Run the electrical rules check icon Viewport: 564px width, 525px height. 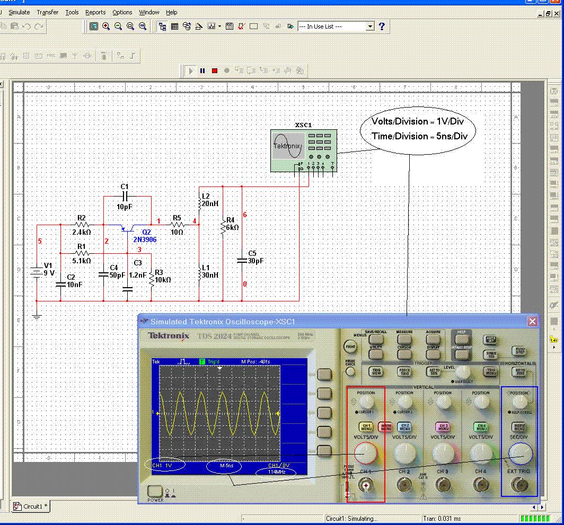click(x=241, y=26)
